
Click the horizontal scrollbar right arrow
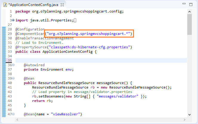185,120
